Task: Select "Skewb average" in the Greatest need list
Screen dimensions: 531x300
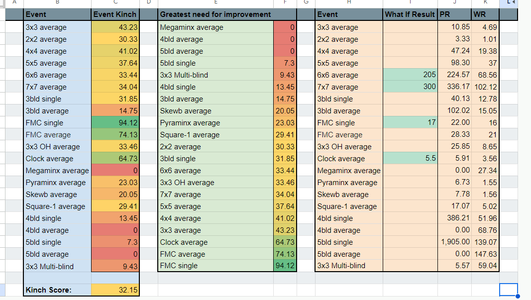Action: pos(215,111)
